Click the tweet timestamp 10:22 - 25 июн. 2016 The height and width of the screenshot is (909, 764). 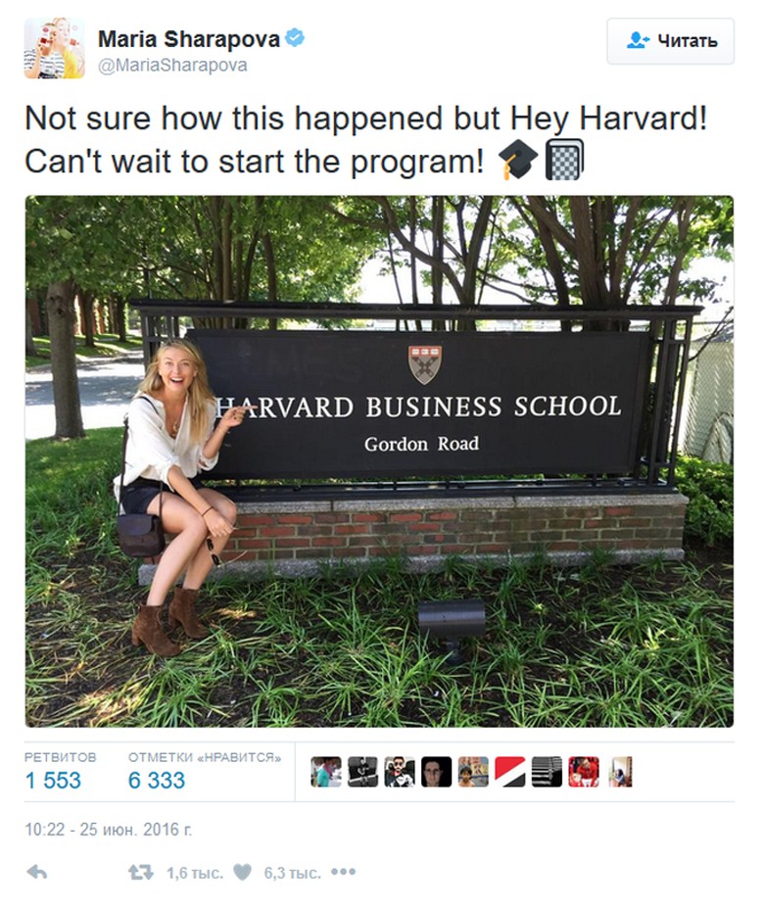[x=108, y=829]
